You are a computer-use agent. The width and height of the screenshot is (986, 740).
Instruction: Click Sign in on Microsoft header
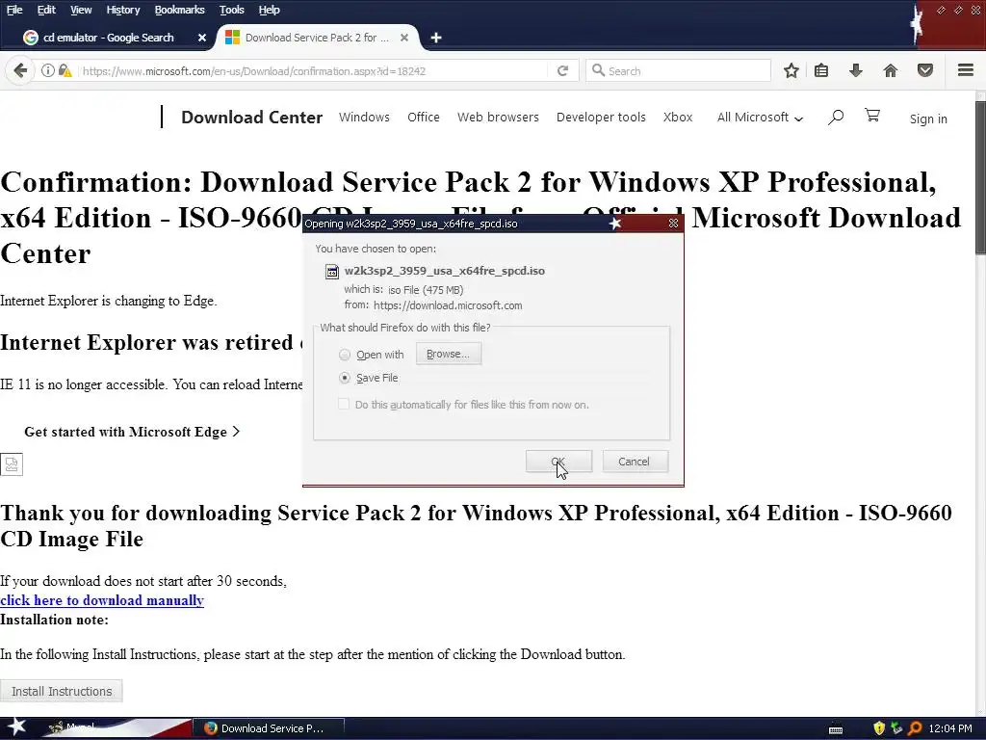(928, 119)
